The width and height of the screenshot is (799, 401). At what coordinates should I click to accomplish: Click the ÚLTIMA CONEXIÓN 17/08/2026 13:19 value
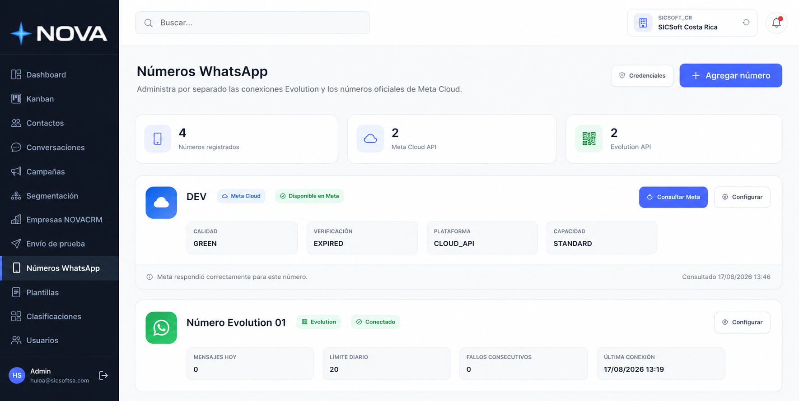click(x=634, y=369)
